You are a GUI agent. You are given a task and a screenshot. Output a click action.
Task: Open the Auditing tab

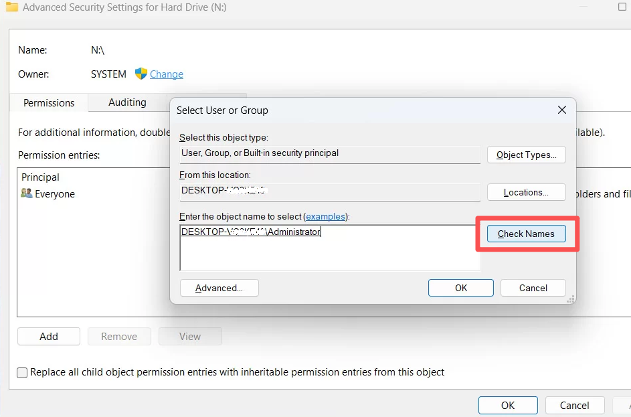(x=127, y=102)
